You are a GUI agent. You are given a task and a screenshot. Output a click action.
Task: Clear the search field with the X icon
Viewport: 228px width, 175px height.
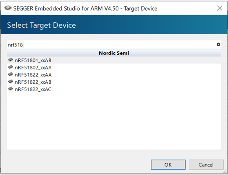[x=218, y=45]
